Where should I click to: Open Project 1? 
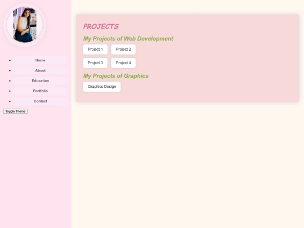coord(95,50)
